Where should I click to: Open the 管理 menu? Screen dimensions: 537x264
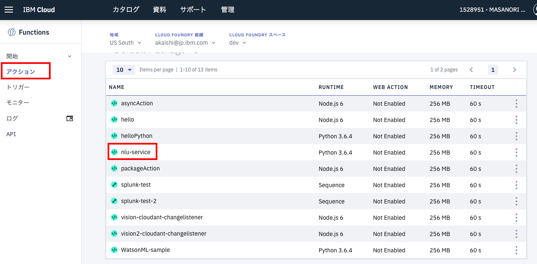[x=228, y=9]
